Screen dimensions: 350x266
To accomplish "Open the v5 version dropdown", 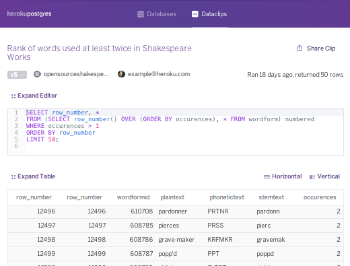I will [17, 75].
